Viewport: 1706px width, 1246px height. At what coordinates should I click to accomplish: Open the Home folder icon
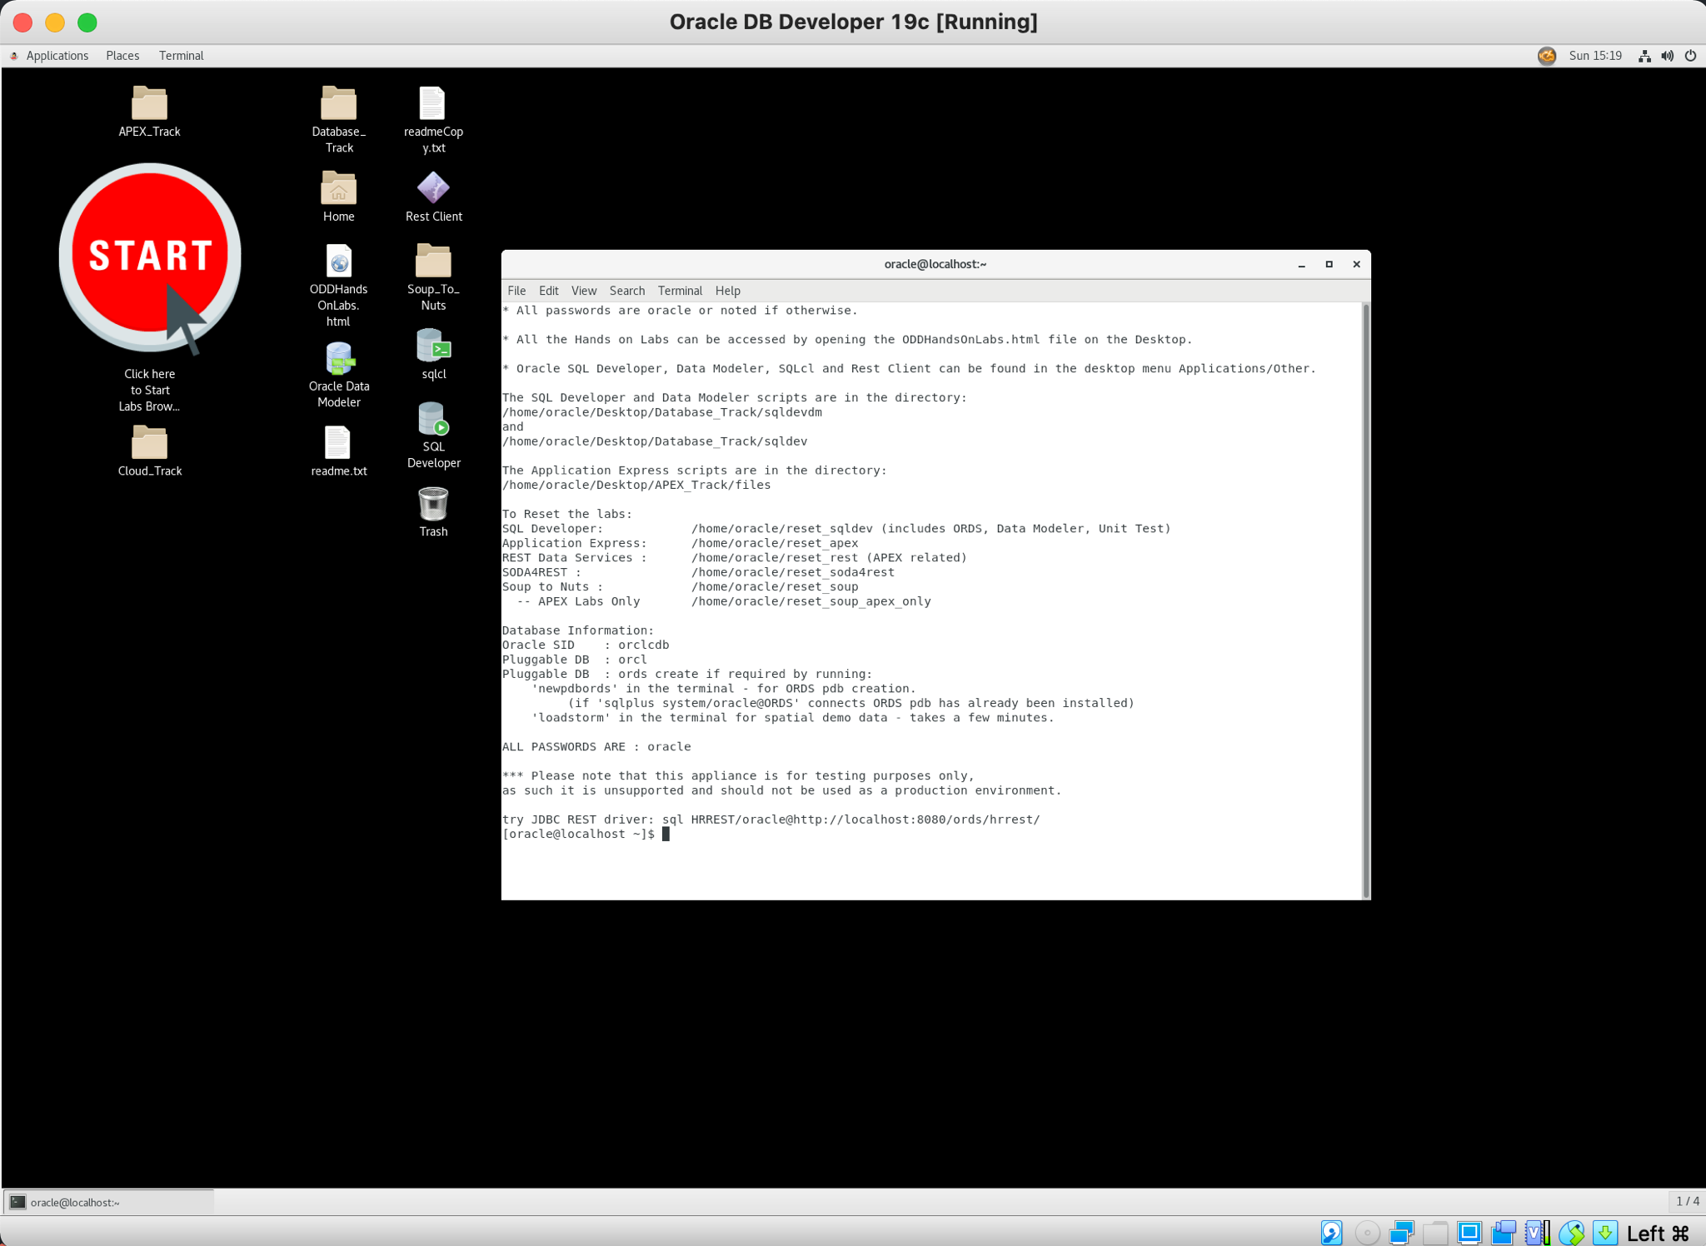(338, 197)
